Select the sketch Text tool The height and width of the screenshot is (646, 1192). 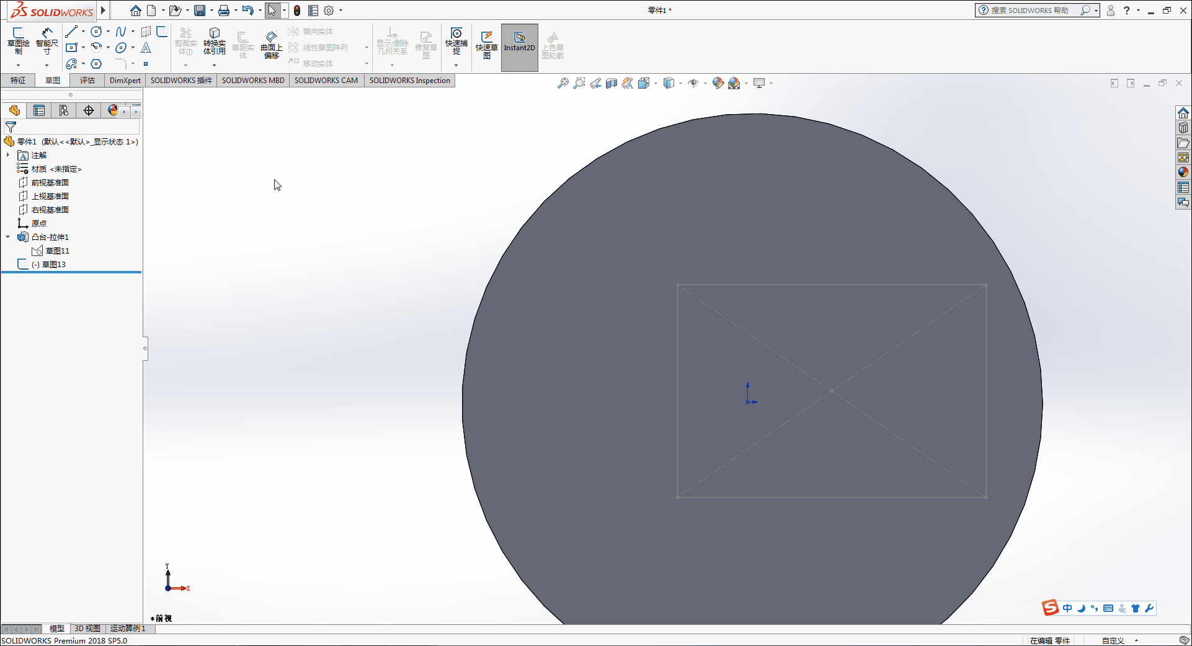tap(146, 48)
